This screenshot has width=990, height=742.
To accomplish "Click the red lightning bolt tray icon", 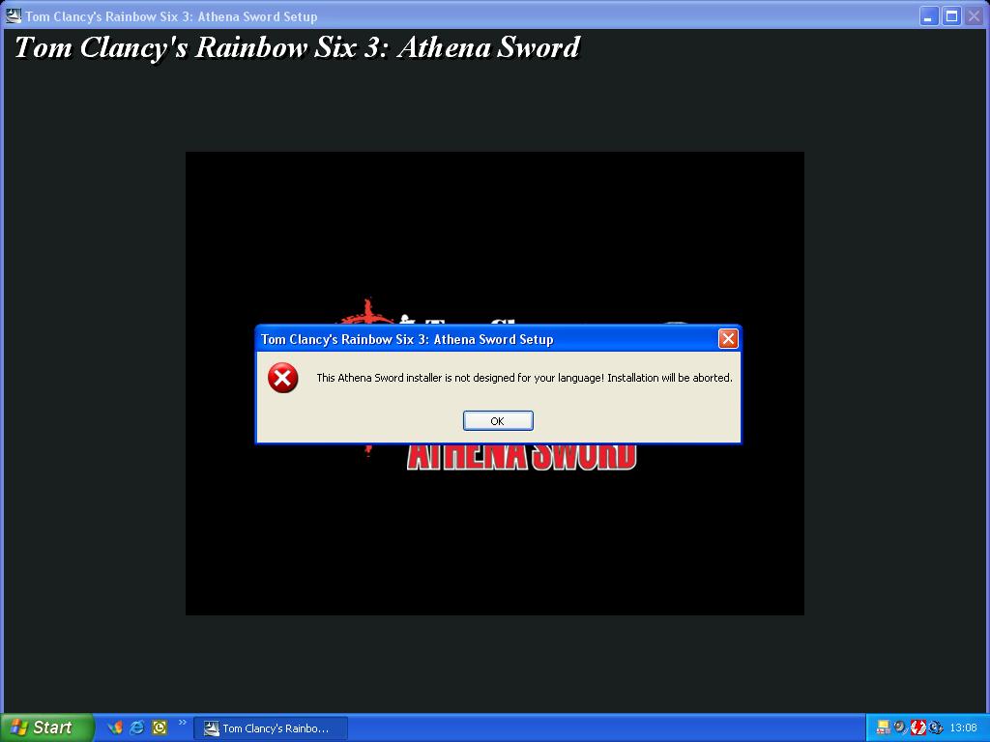I will [x=917, y=728].
